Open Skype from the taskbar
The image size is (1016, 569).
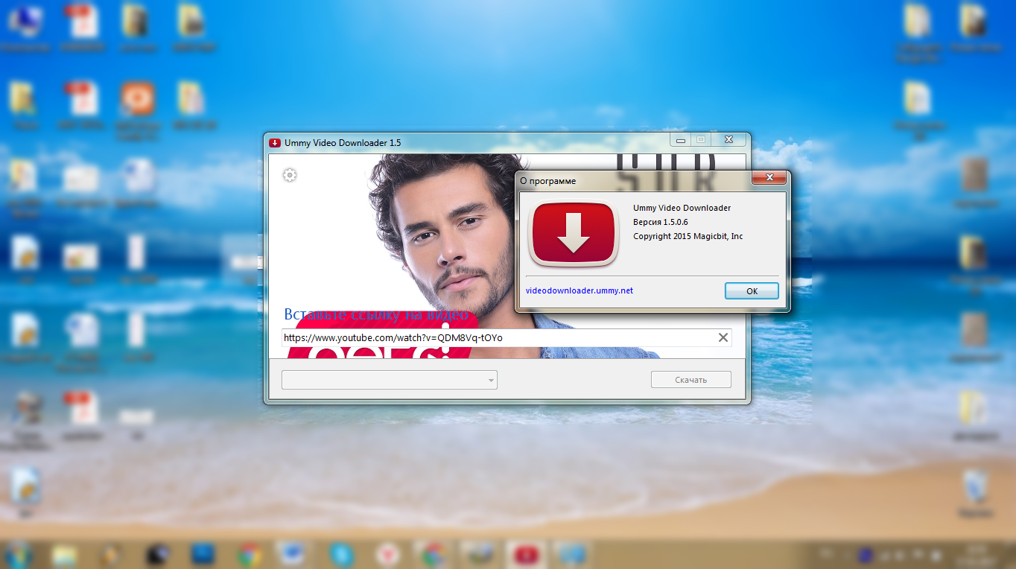coord(342,554)
